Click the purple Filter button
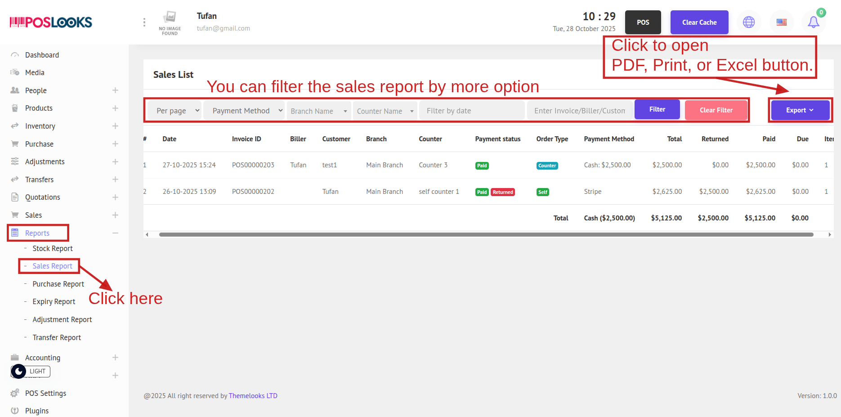Screen dimensions: 841x417 (x=657, y=109)
